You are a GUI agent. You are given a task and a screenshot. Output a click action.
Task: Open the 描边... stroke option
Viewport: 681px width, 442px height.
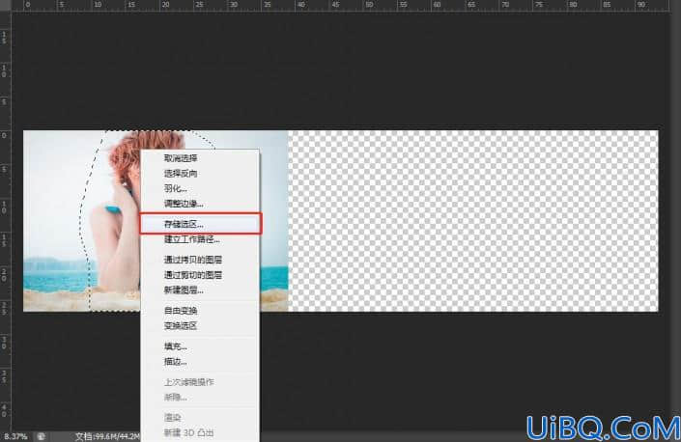pyautogui.click(x=200, y=361)
